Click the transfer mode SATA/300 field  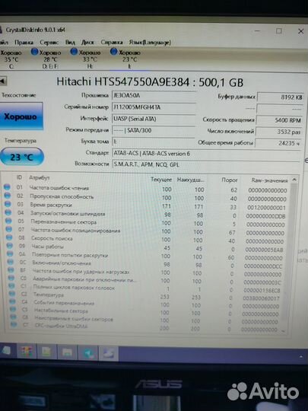coord(154,130)
